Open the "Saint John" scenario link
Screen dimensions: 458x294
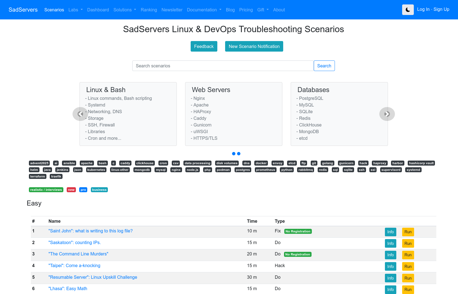[91, 231]
